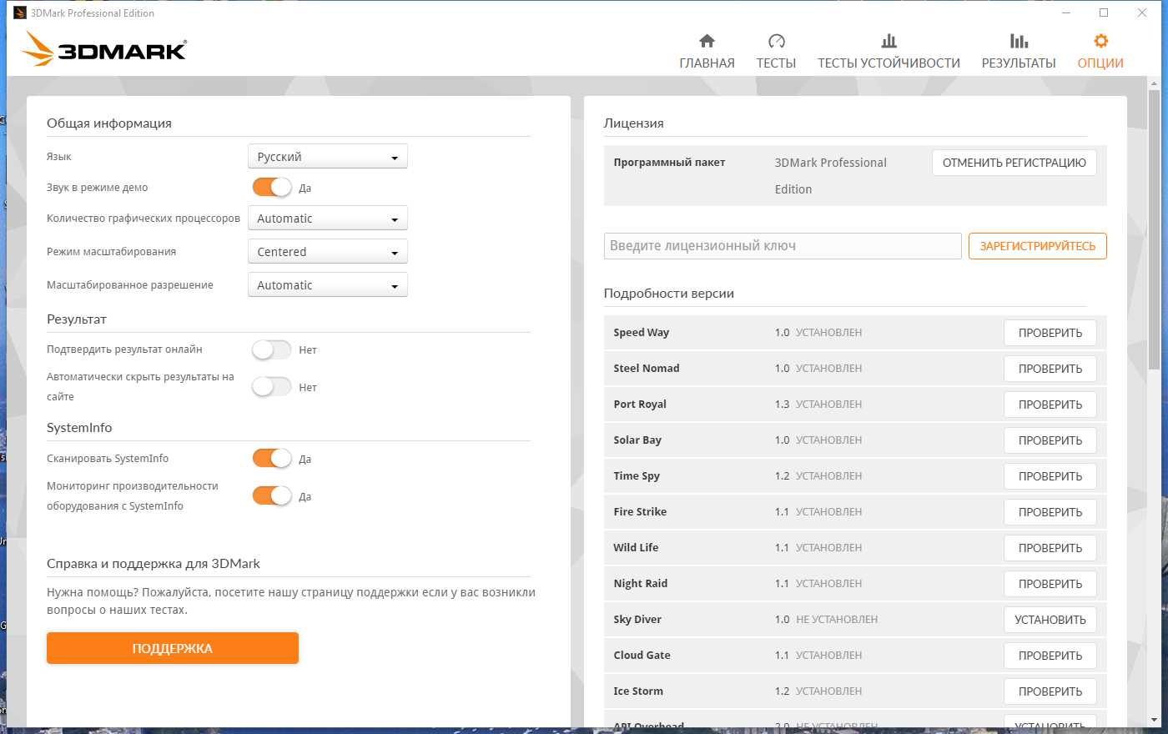
Task: Click the ЗАРЕГИСТРИРУЙТЕСЬ button
Action: (x=1038, y=246)
